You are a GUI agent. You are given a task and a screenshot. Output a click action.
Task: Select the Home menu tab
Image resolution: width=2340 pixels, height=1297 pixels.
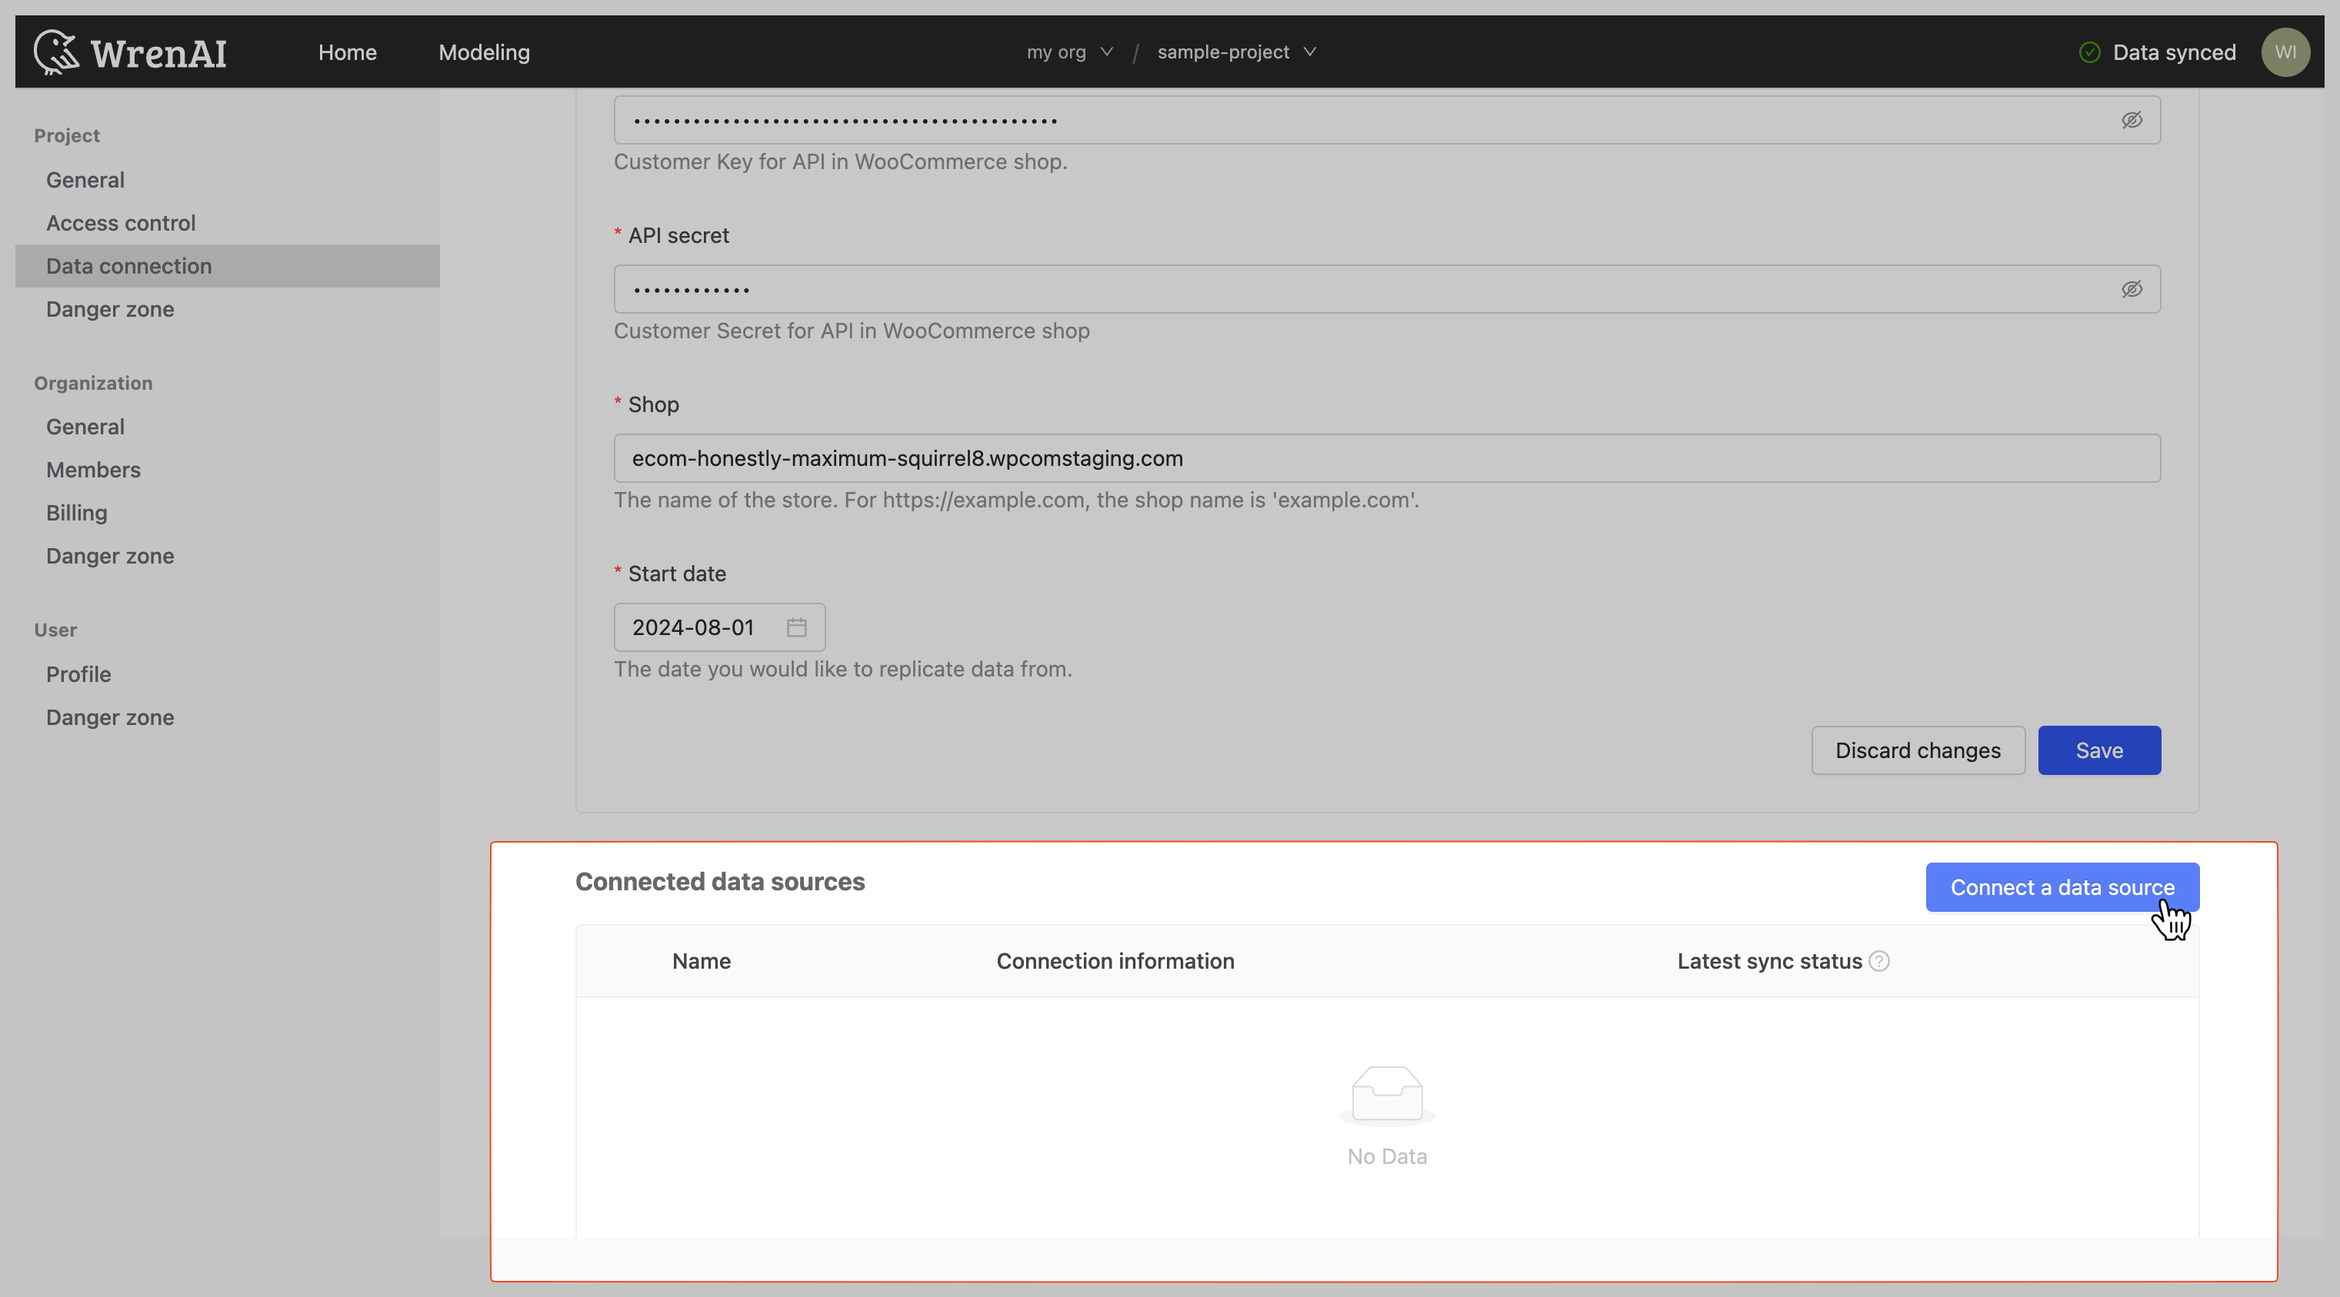(x=347, y=51)
